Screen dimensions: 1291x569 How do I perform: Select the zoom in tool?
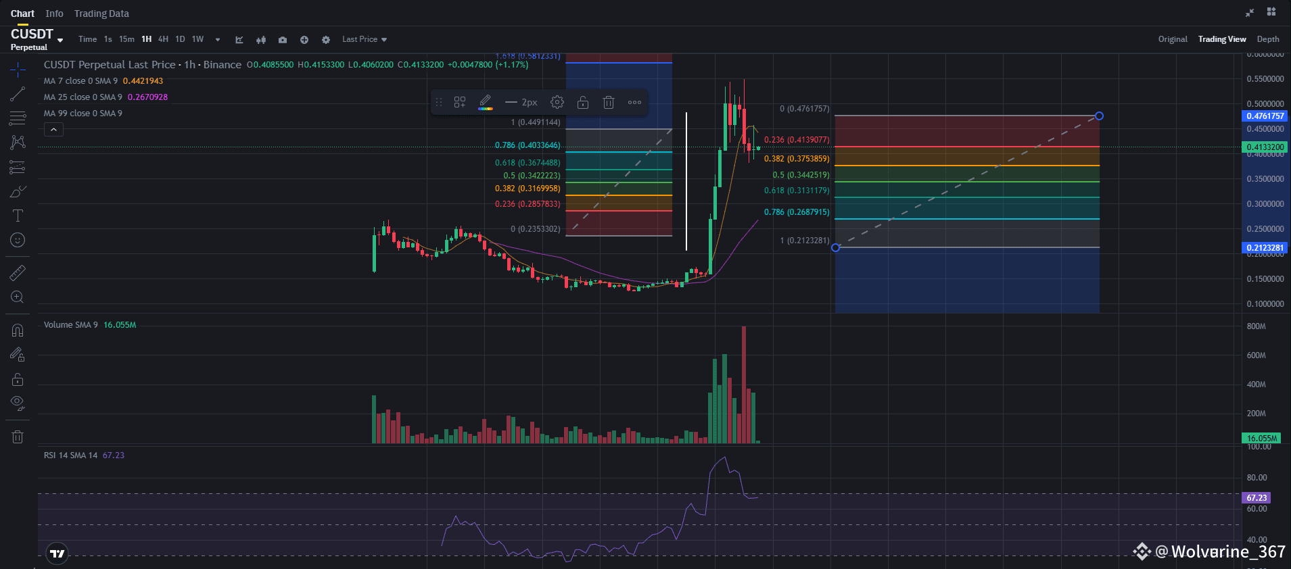pyautogui.click(x=18, y=297)
